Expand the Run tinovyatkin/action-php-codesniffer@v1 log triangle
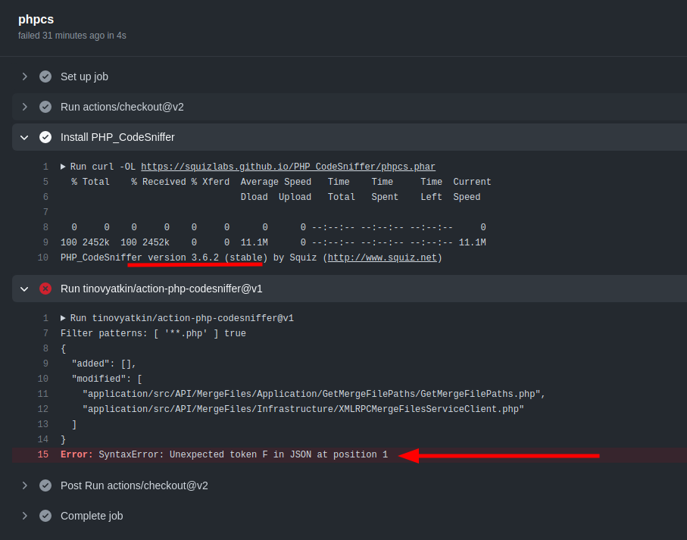687x540 pixels. (x=63, y=318)
